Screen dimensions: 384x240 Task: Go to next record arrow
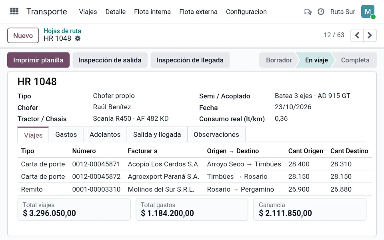[x=370, y=35]
